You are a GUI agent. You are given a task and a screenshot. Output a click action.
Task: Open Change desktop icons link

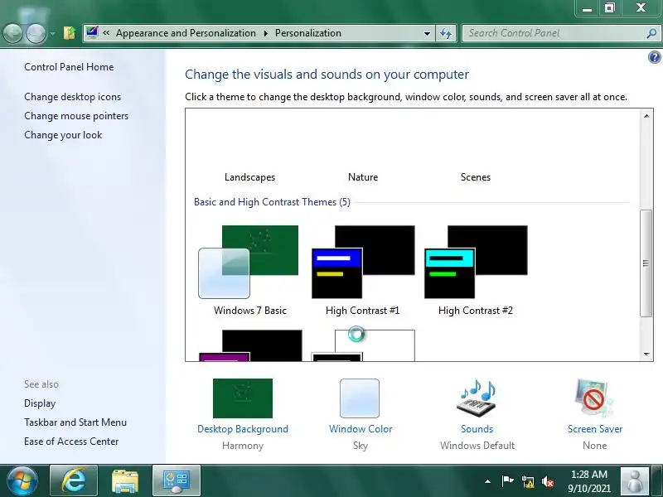pos(72,97)
